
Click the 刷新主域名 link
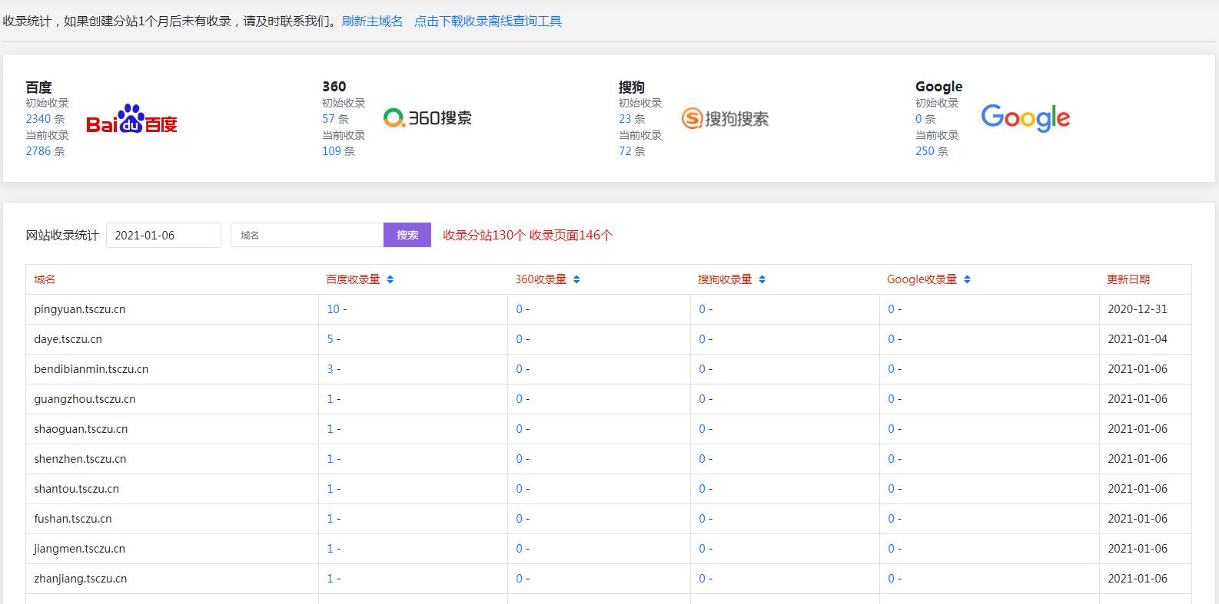(x=372, y=21)
